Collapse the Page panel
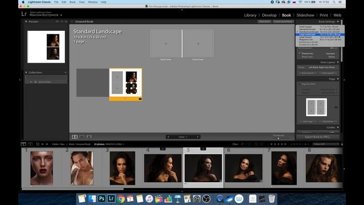 click(x=338, y=79)
